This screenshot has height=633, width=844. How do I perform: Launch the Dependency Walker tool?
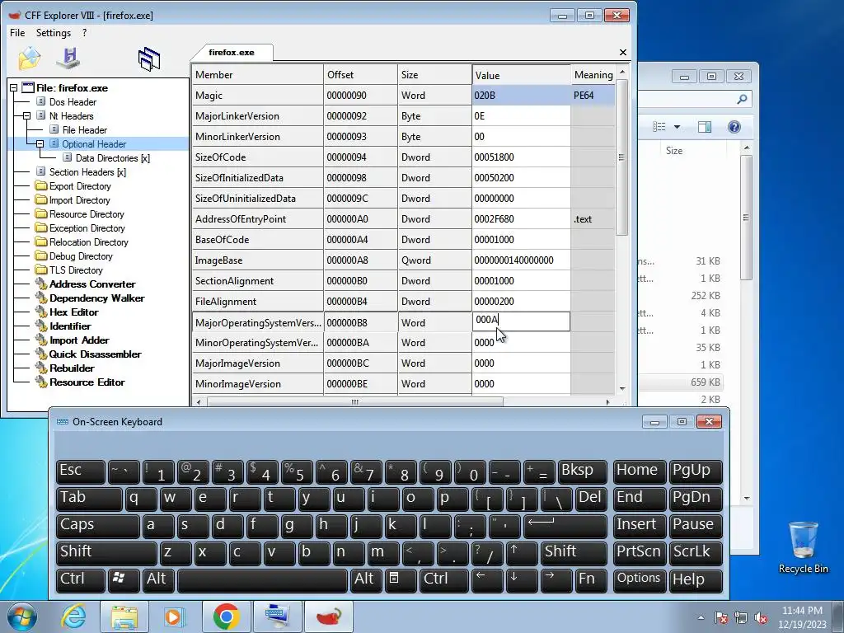pyautogui.click(x=97, y=298)
